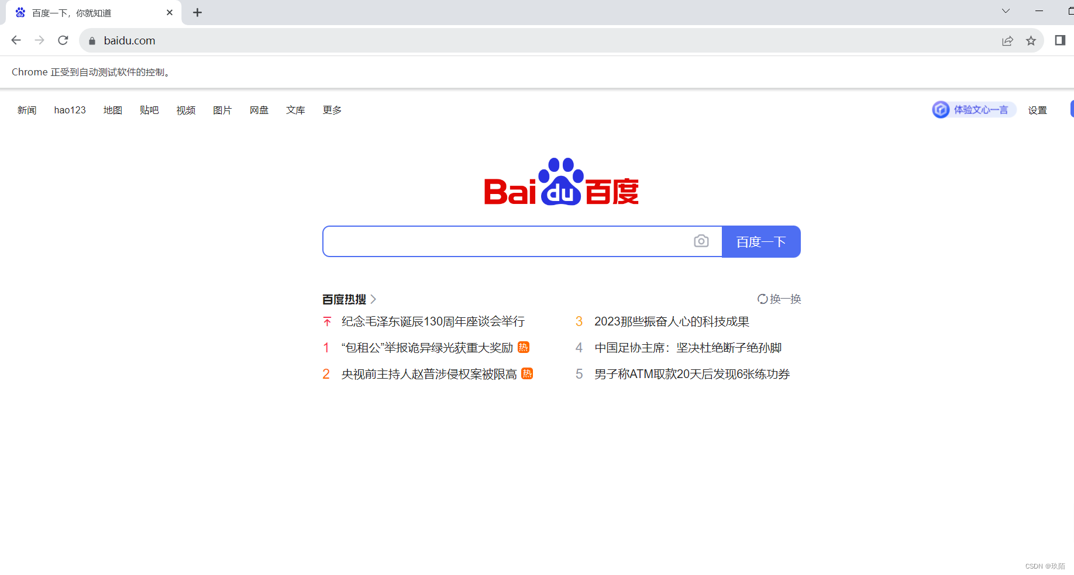The height and width of the screenshot is (575, 1074).
Task: Reload the Baidu page
Action: 63,40
